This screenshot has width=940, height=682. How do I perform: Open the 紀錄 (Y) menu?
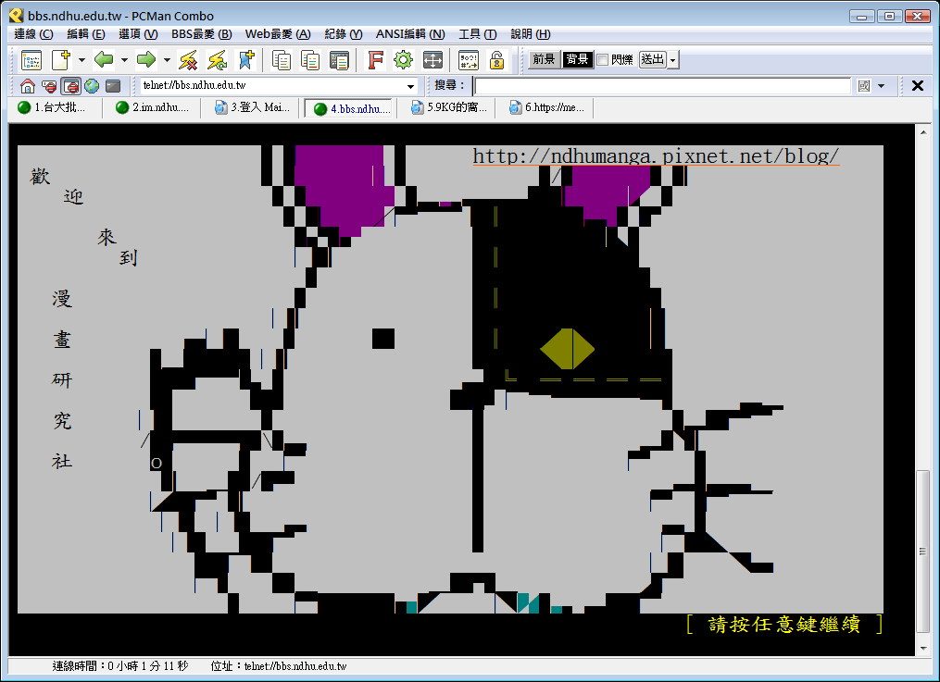(x=344, y=34)
